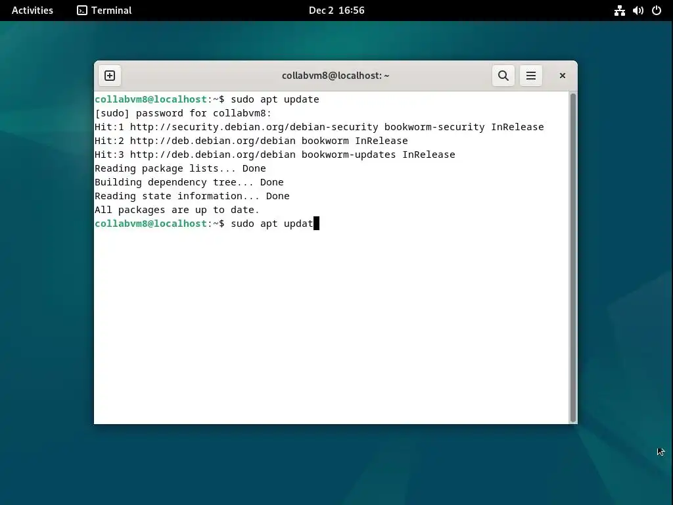
Task: Open the Terminal app menu in top bar
Action: coord(104,11)
